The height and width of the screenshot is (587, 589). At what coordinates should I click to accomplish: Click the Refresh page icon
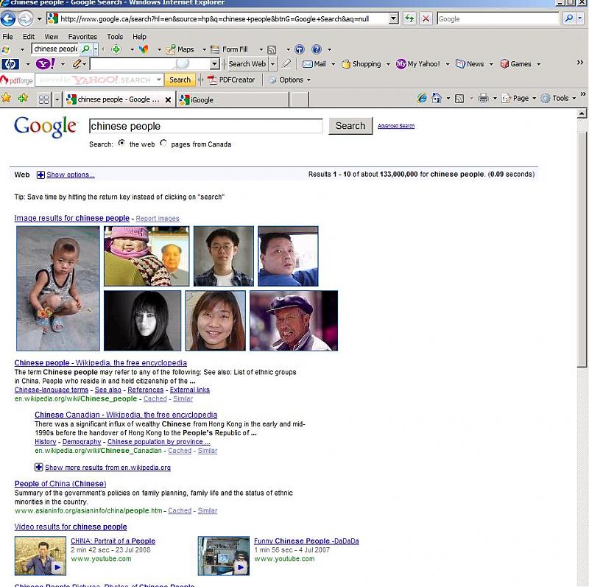click(x=409, y=18)
